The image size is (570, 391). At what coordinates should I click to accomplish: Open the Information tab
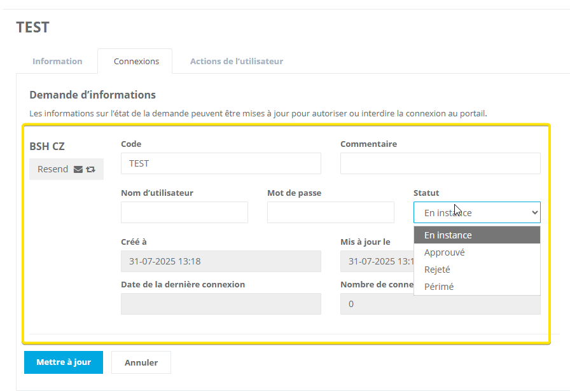tap(57, 62)
